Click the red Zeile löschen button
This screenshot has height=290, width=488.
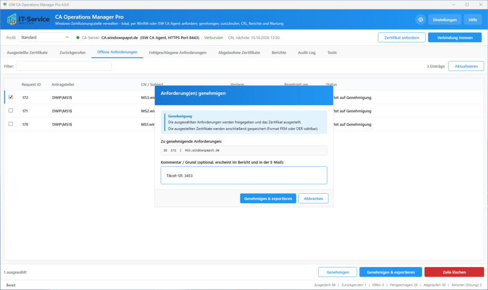[x=454, y=272]
